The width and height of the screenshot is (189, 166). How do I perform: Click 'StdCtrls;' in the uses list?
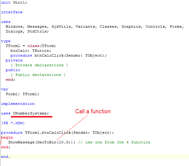pyautogui.click(x=38, y=31)
